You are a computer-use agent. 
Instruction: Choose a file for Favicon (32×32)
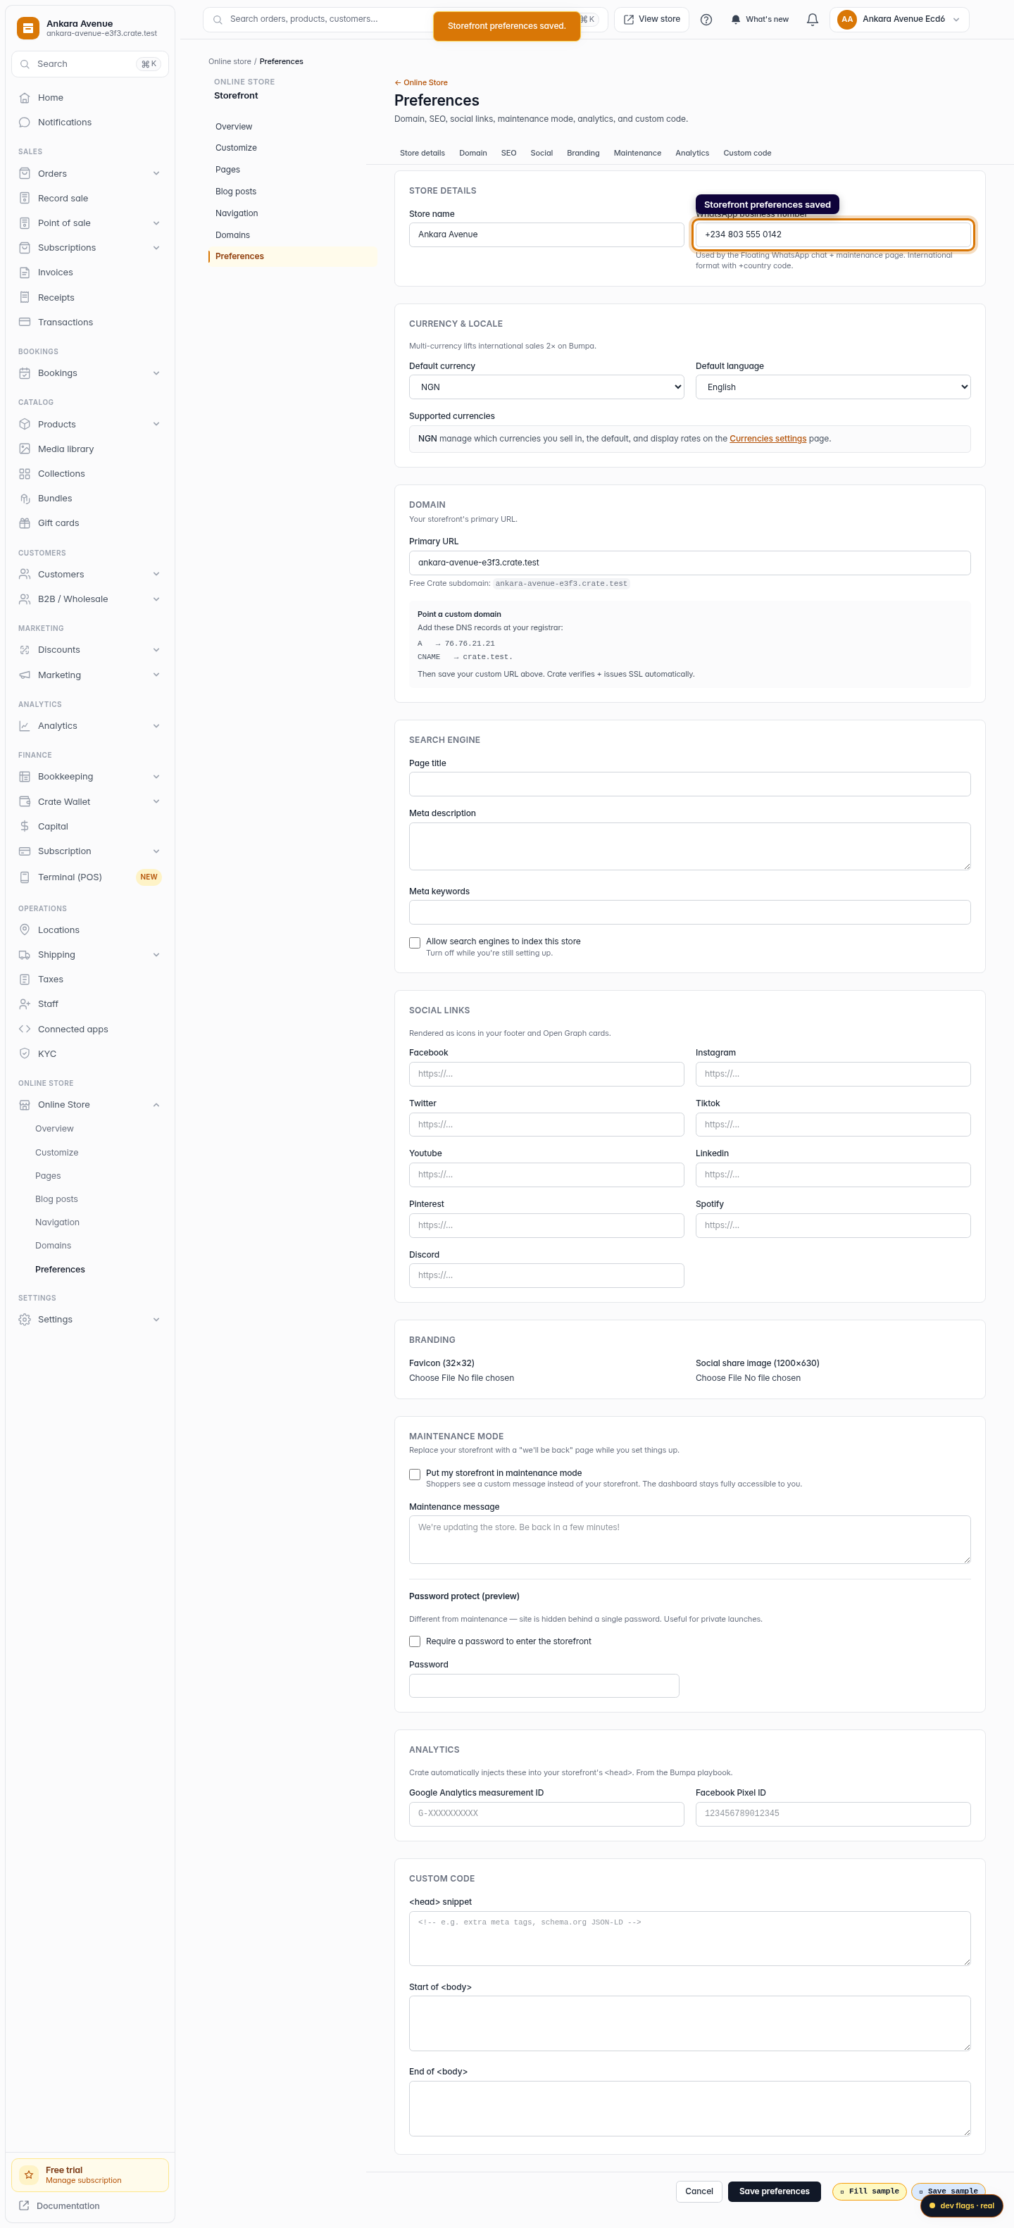point(462,1378)
